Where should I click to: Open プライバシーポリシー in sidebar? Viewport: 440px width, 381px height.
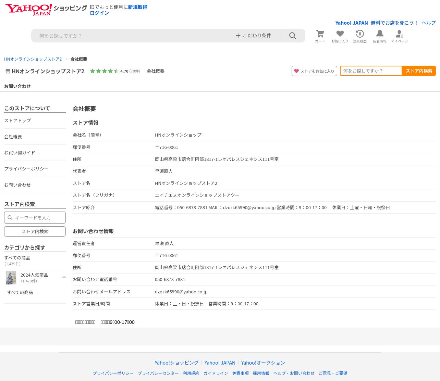click(x=26, y=169)
